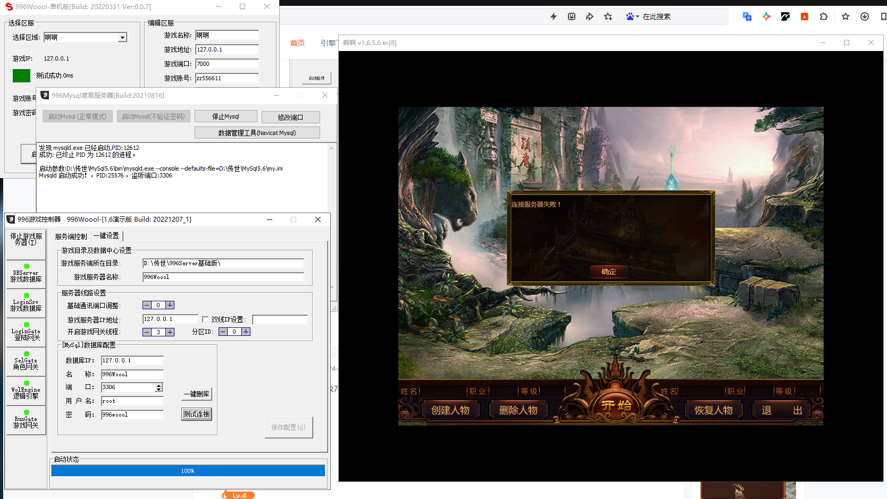The image size is (887, 499).
Task: Increase 分区ID with plus button
Action: click(x=246, y=332)
